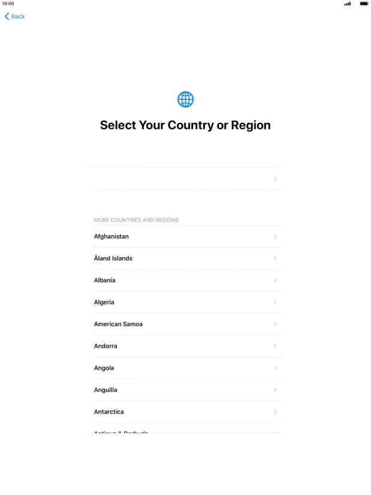Click the cellular signal icon
Viewport: 371px width, 495px height.
click(348, 4)
